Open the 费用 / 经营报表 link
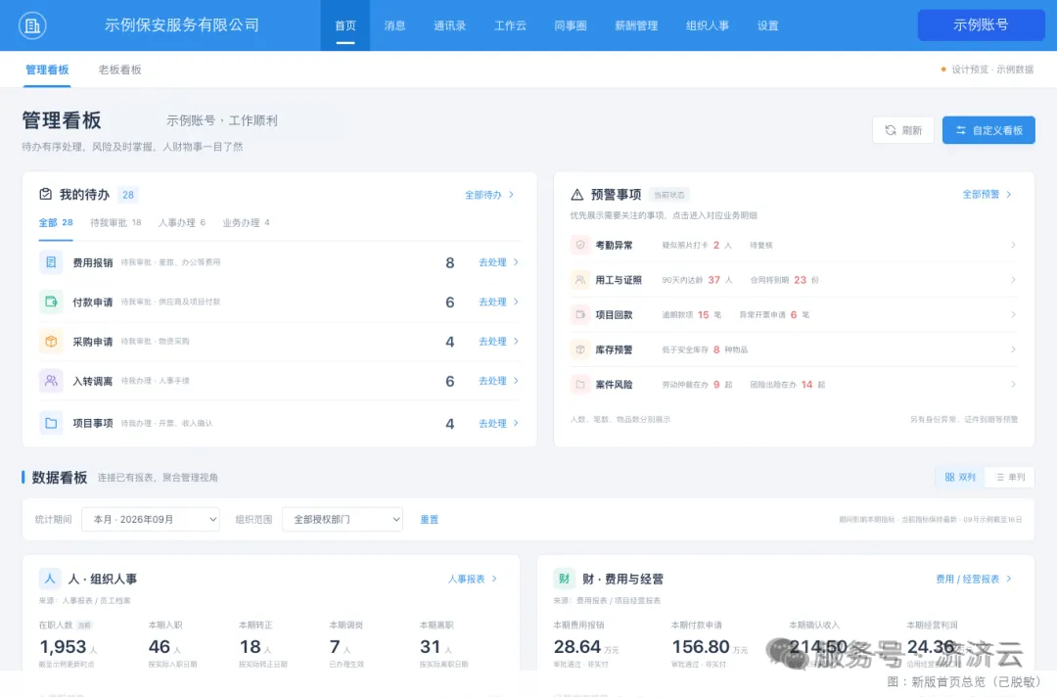1057x697 pixels. click(974, 579)
